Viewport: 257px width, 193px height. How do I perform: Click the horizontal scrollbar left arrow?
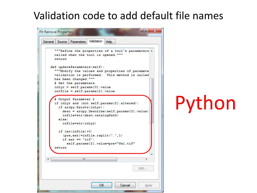pyautogui.click(x=48, y=159)
